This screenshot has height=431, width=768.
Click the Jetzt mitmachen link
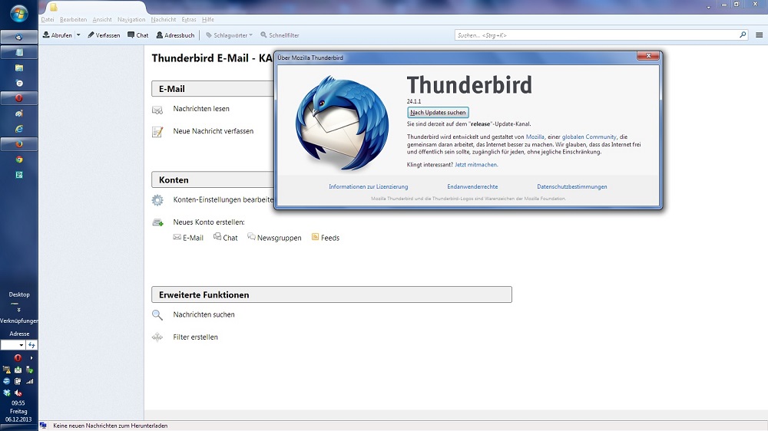coord(476,165)
